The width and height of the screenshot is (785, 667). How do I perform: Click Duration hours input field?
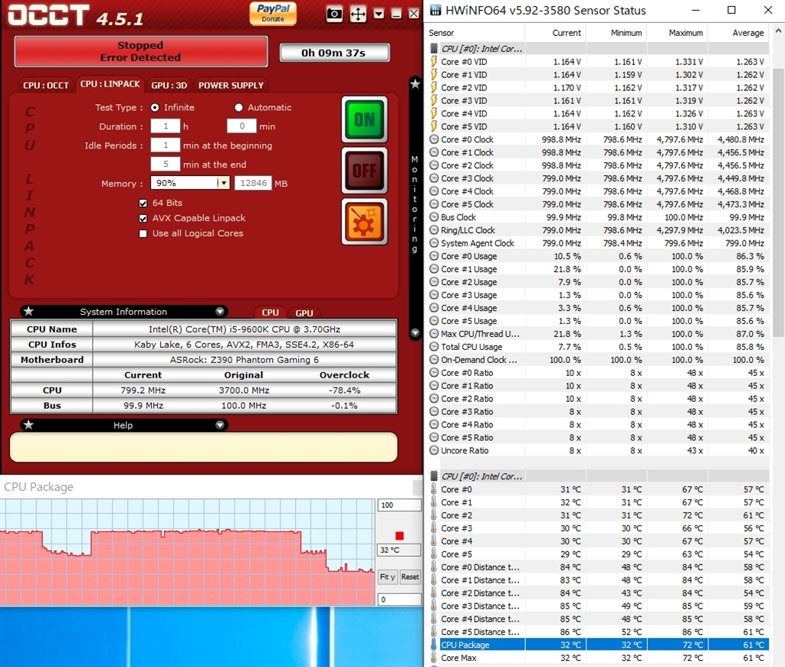(x=166, y=126)
